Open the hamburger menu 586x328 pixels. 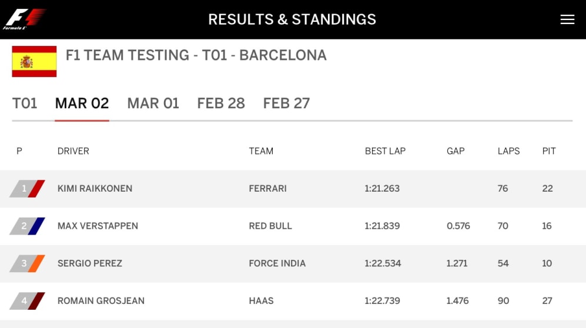click(567, 19)
